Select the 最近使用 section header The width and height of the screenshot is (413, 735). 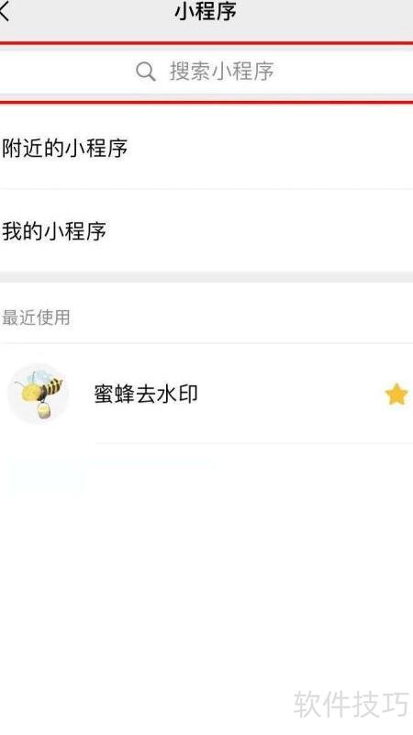coord(36,317)
